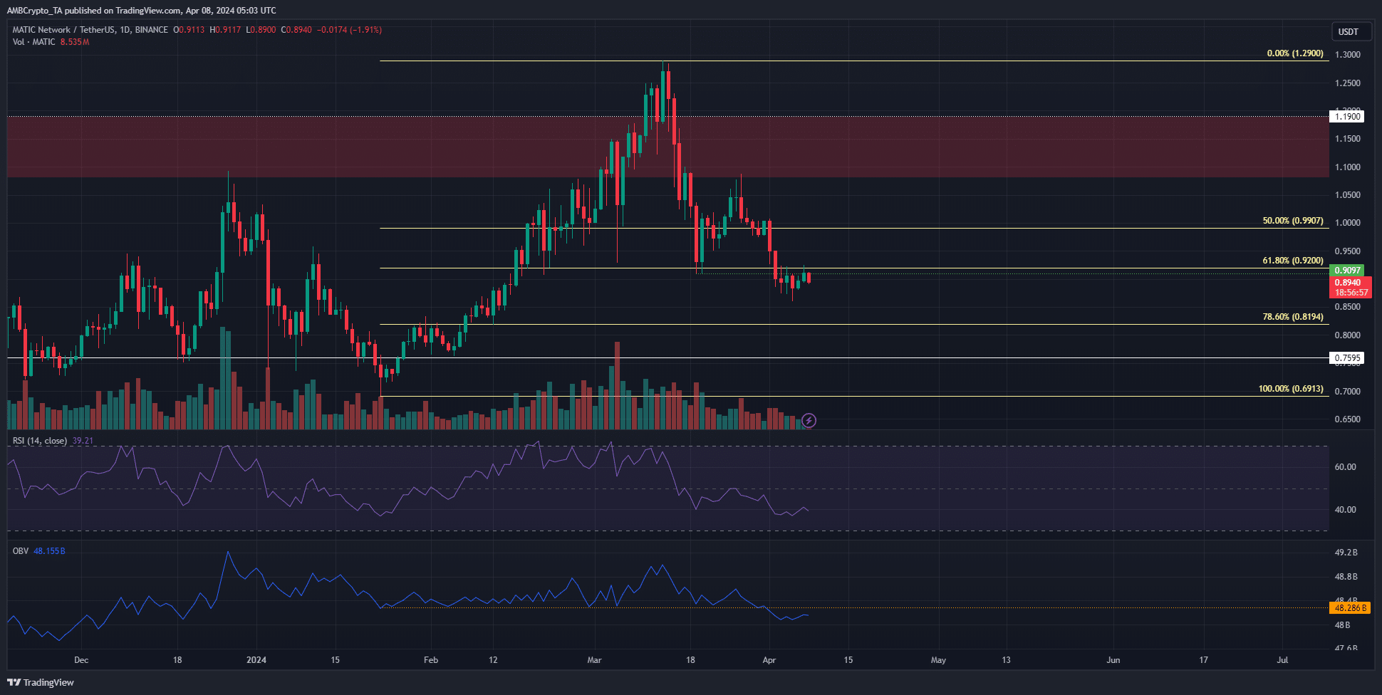Click the Jul label on time axis
This screenshot has height=695, width=1382.
point(1282,660)
